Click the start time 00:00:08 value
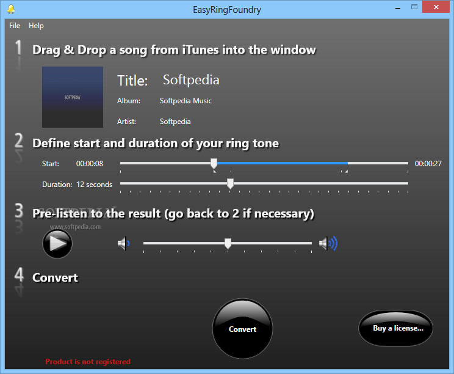 coord(90,164)
